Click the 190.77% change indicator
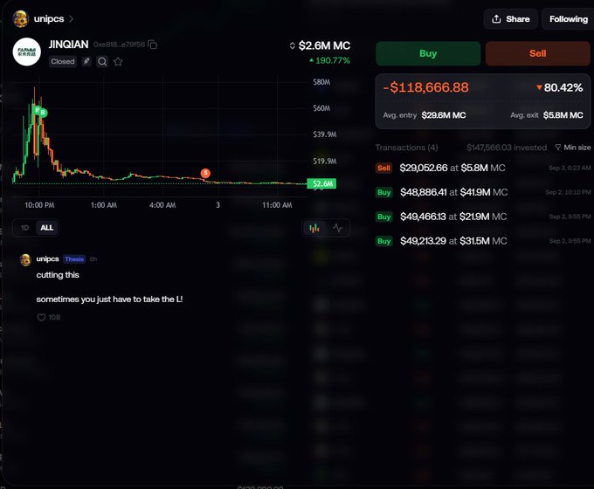Viewport: 594px width, 489px height. click(x=329, y=60)
